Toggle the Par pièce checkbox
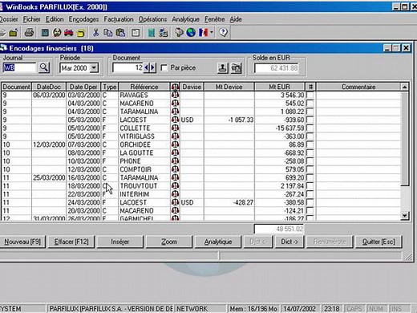 pos(164,68)
